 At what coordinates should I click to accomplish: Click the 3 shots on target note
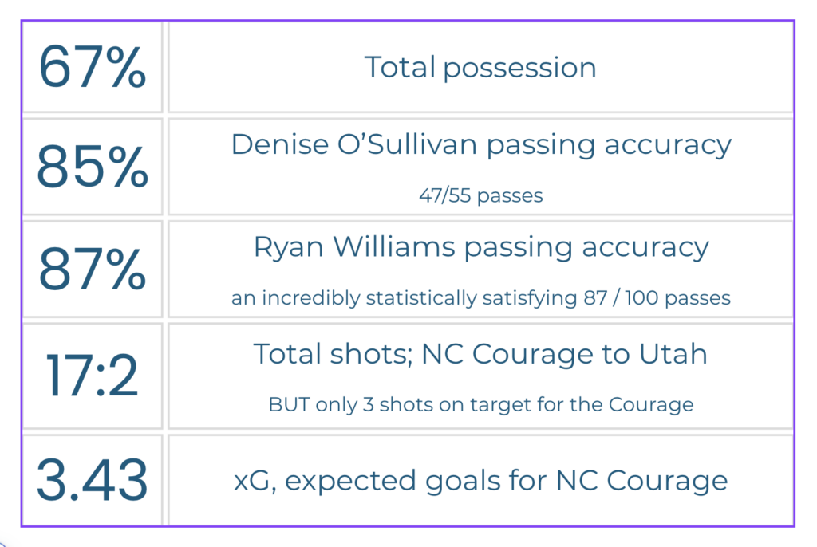481,405
